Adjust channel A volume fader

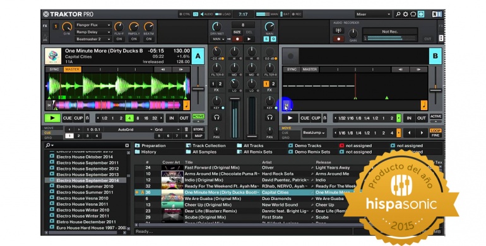pos(235,99)
